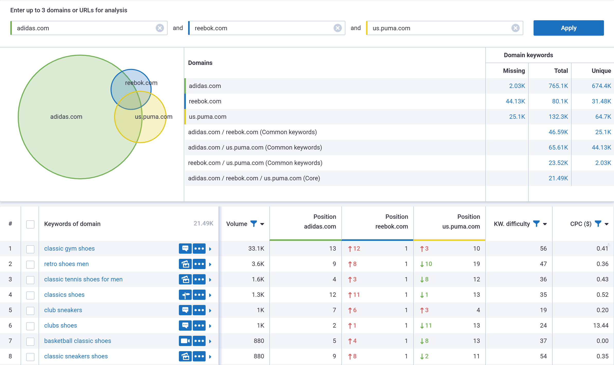Select checkbox beside clubs shoes row
The width and height of the screenshot is (614, 365).
[x=30, y=326]
